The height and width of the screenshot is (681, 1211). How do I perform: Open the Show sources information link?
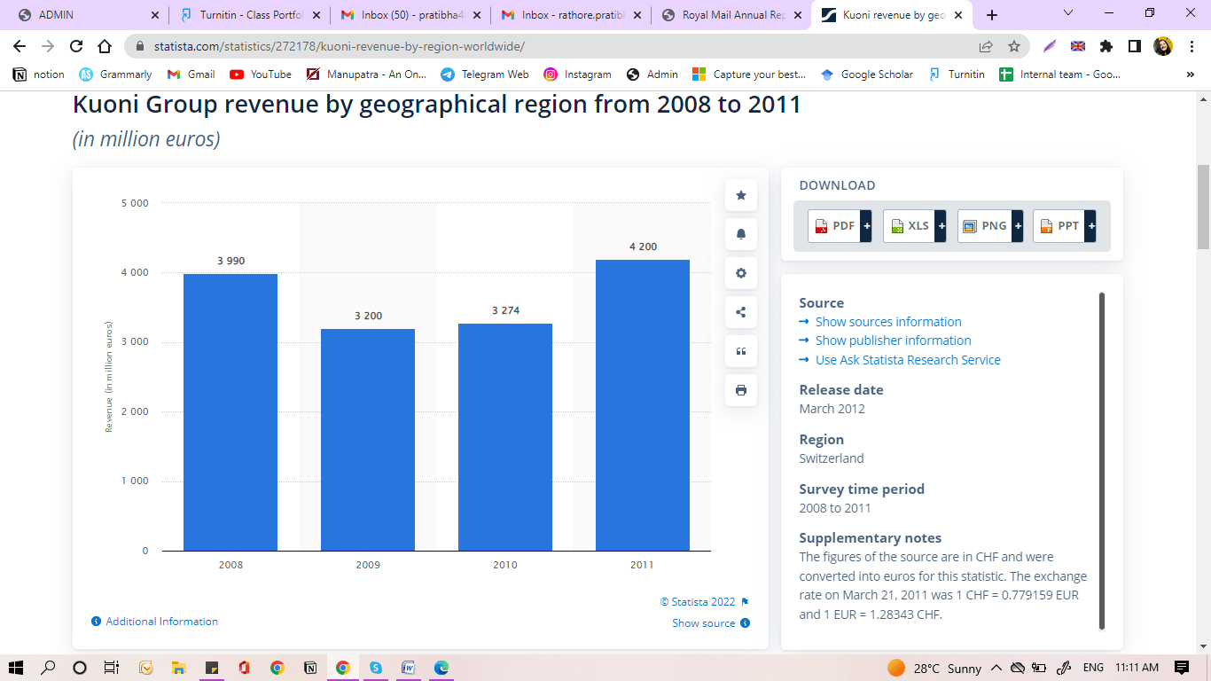point(888,321)
